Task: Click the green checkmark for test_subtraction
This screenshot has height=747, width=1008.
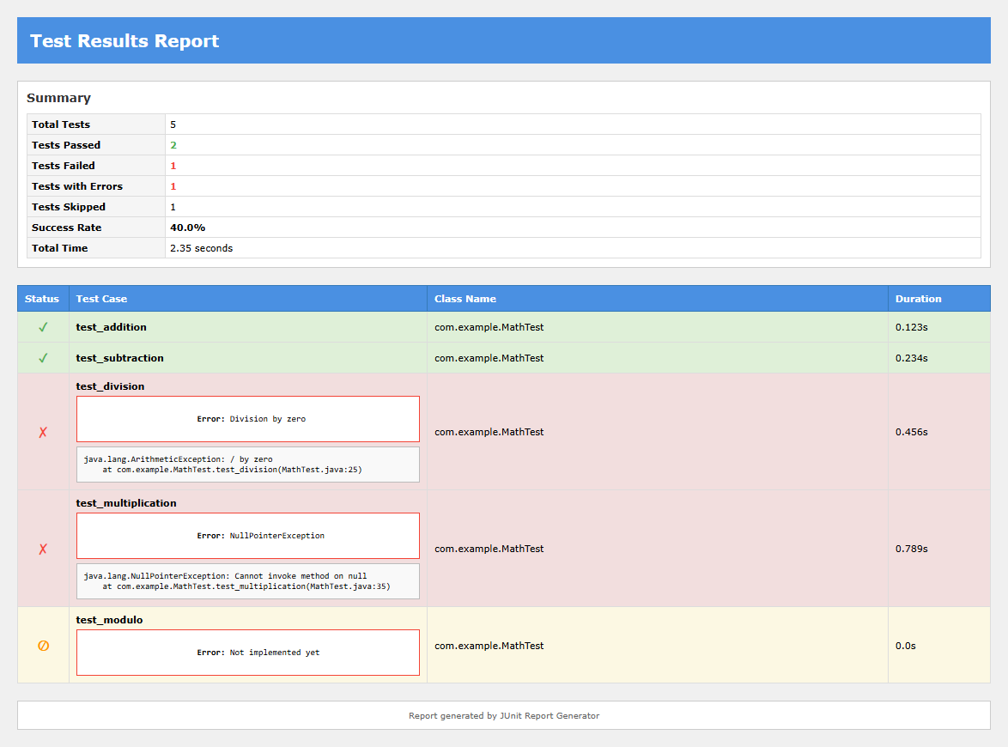Action: 43,358
